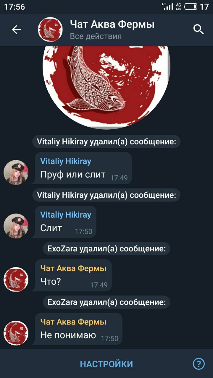Tap Vitaliy Hikiray avatar beside 'Слит'
213x378 pixels.
(x=16, y=226)
